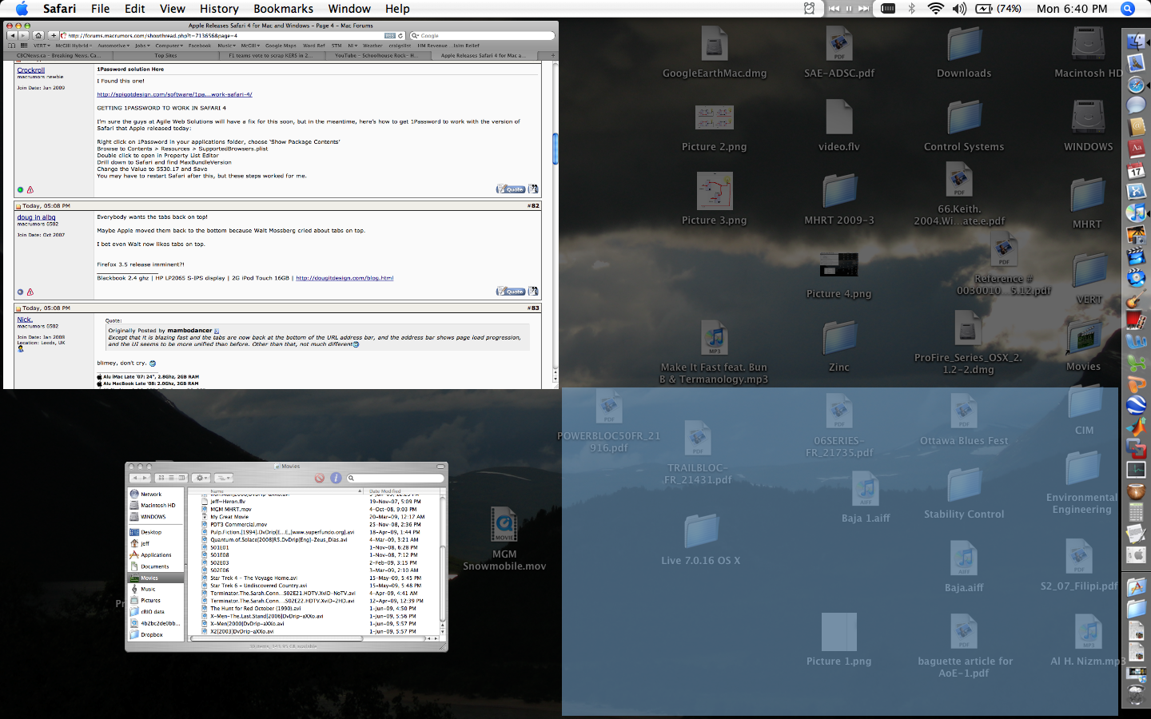Open Finder from the Dock
The height and width of the screenshot is (719, 1151).
pos(1136,42)
